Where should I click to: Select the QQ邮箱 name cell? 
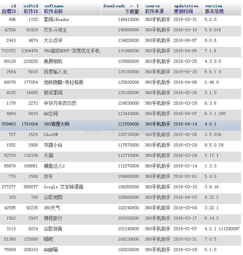(51, 250)
